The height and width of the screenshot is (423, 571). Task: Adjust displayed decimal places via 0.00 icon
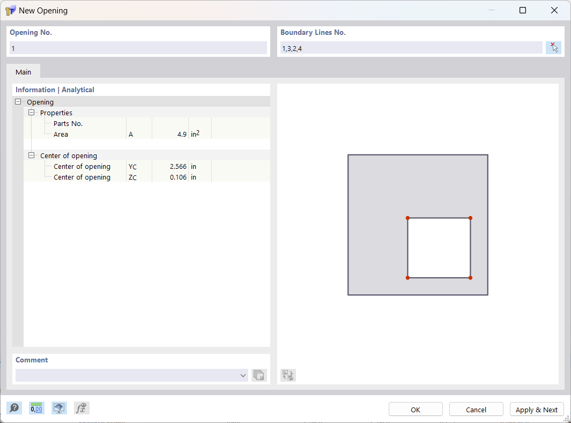tap(36, 408)
